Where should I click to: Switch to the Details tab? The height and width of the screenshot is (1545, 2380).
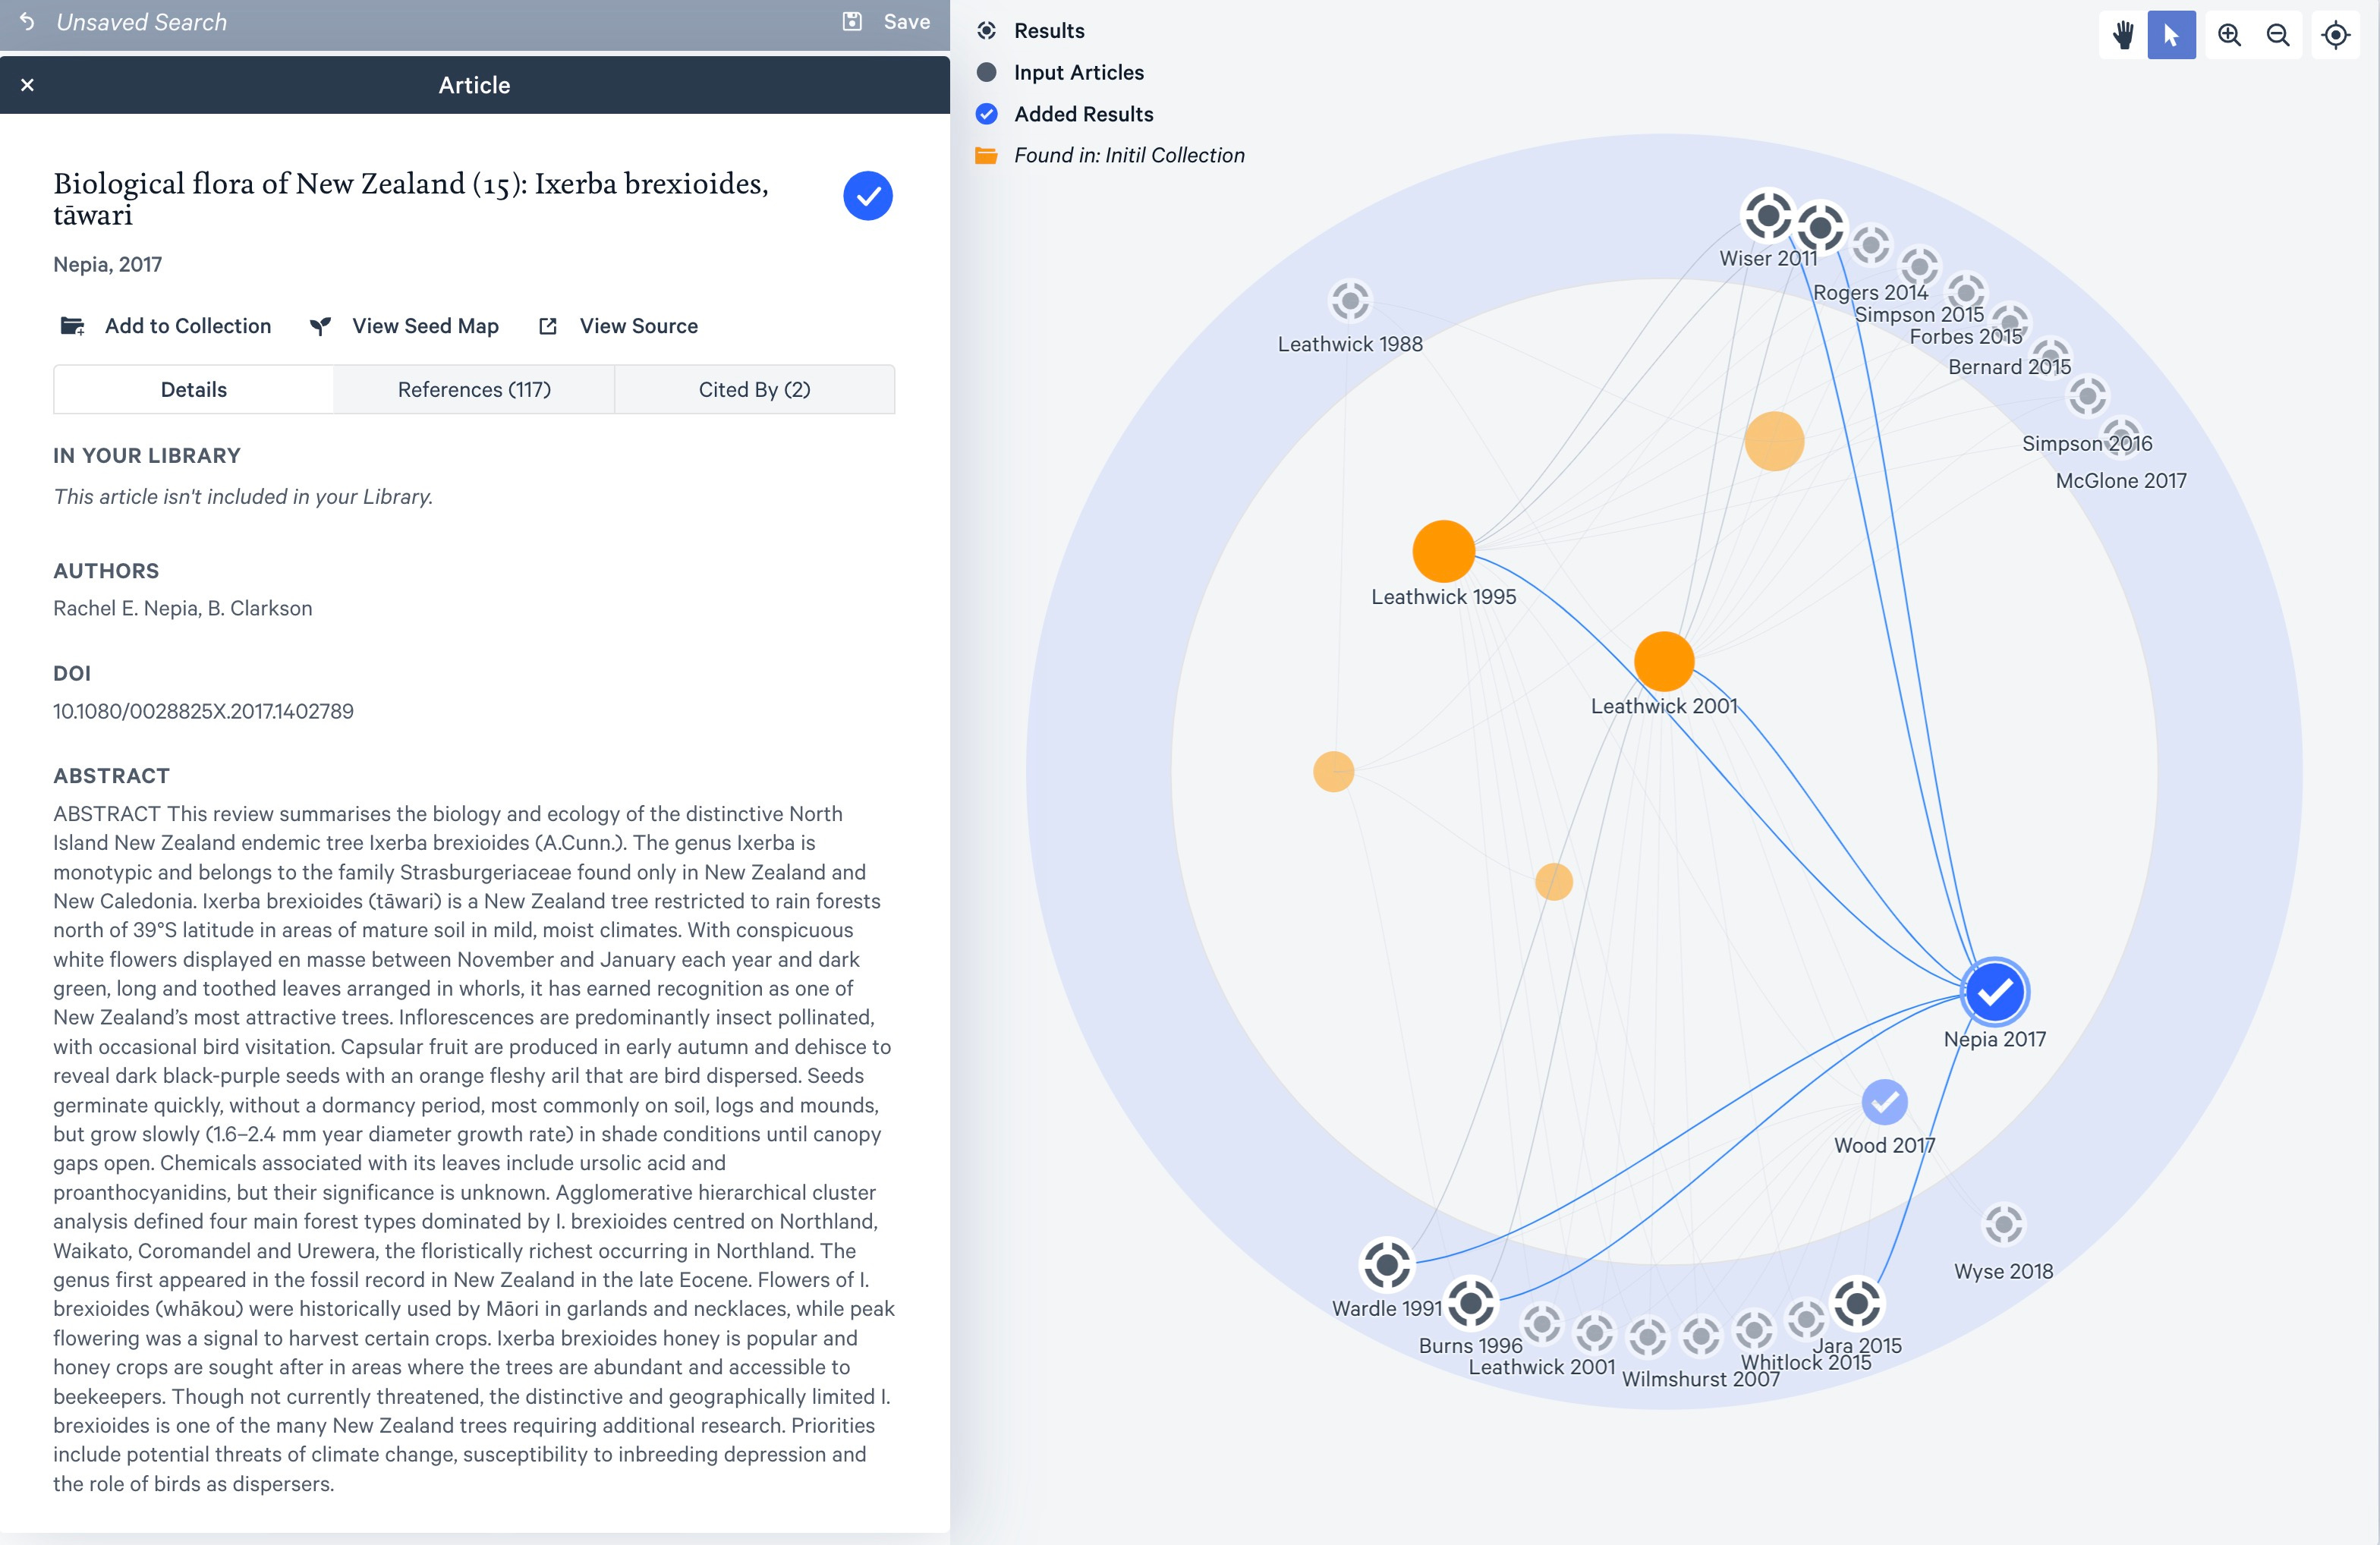click(x=194, y=389)
